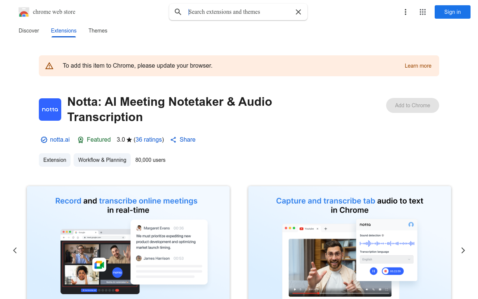
Task: Open the Capture and transcribe tab audio screenshot
Action: point(350,243)
